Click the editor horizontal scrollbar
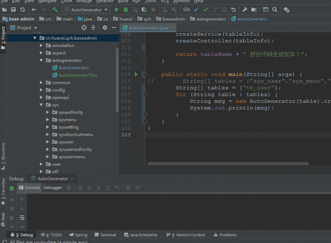Image resolution: width=331 pixels, height=243 pixels. [228, 164]
